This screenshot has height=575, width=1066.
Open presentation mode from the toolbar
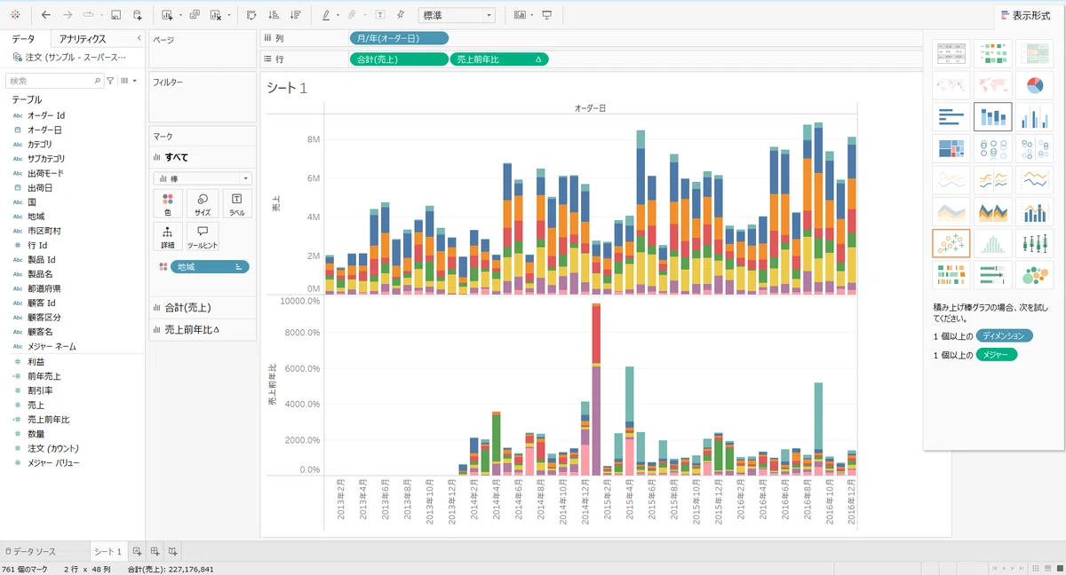coord(546,15)
